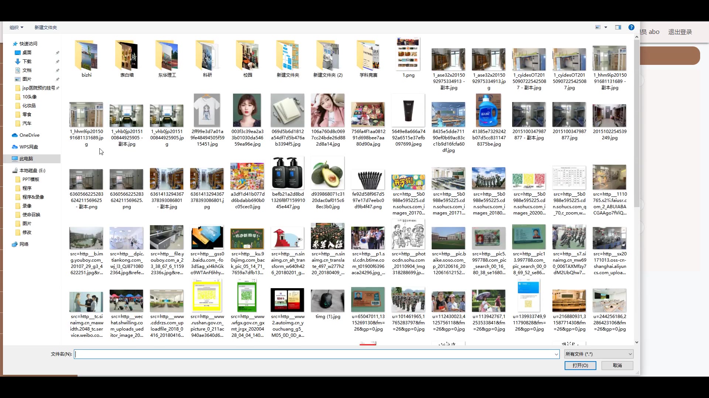Click the 打开(O) button
709x398 pixels.
[580, 366]
